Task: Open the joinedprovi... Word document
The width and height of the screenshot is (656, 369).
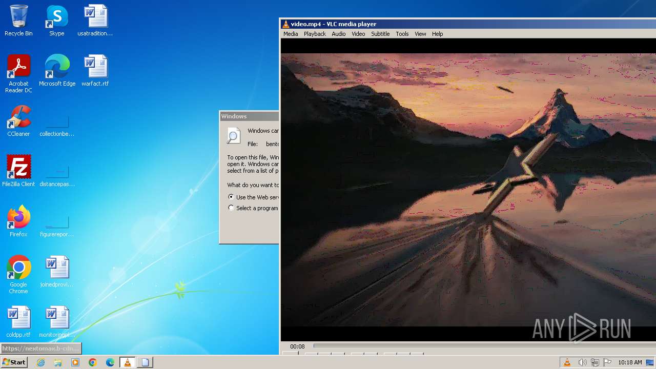Action: [57, 272]
